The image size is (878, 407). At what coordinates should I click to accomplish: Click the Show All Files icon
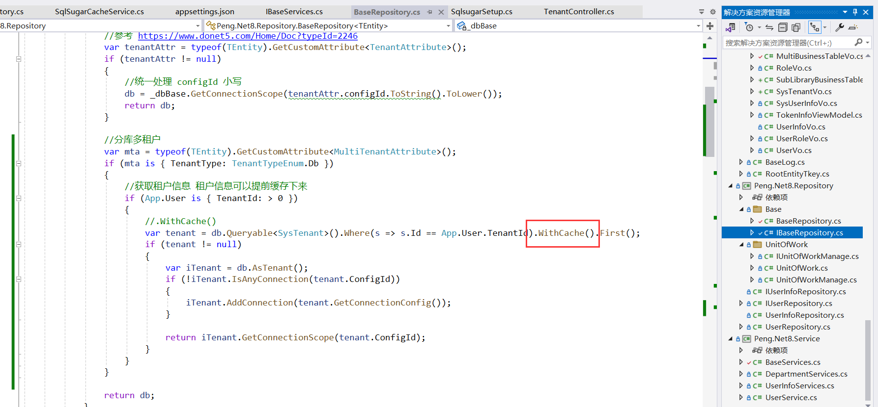[x=796, y=27]
